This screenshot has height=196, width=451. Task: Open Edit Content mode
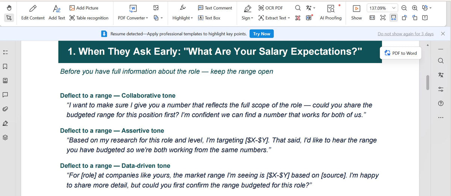point(33,12)
